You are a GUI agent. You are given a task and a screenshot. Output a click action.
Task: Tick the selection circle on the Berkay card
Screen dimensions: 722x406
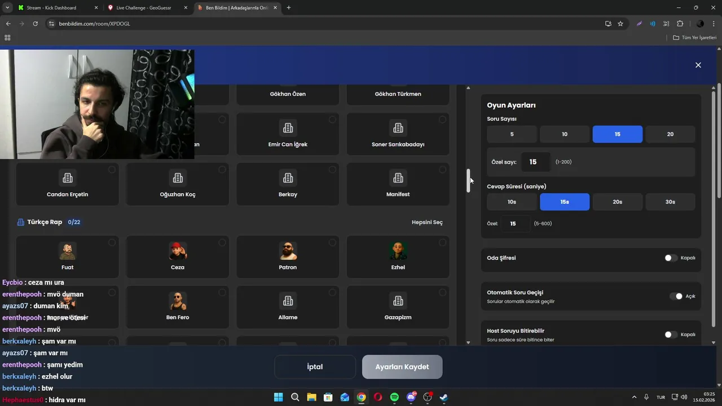(x=332, y=170)
